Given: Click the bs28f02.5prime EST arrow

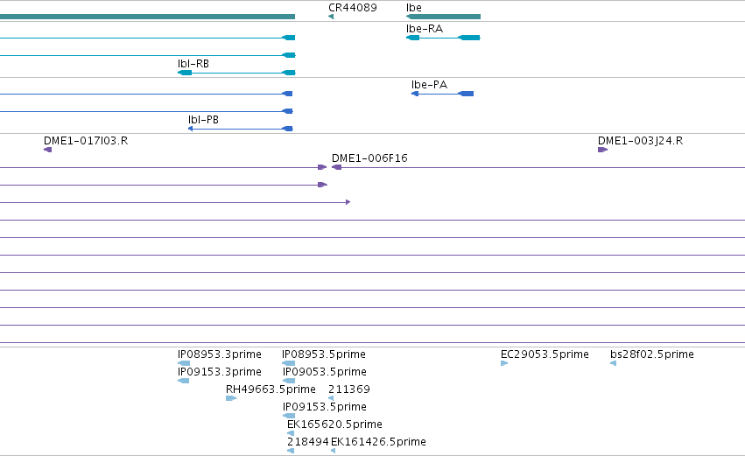Looking at the screenshot, I should [x=613, y=363].
